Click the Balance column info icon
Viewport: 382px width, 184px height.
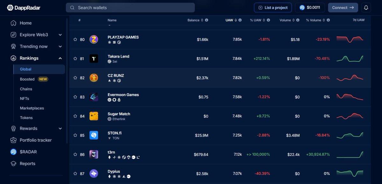207,20
